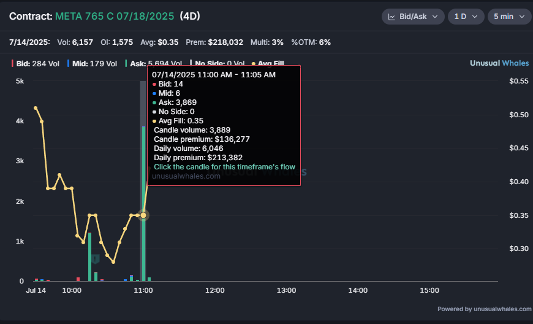Click the small green candle right after 11:05
The width and height of the screenshot is (533, 324).
coord(149,279)
